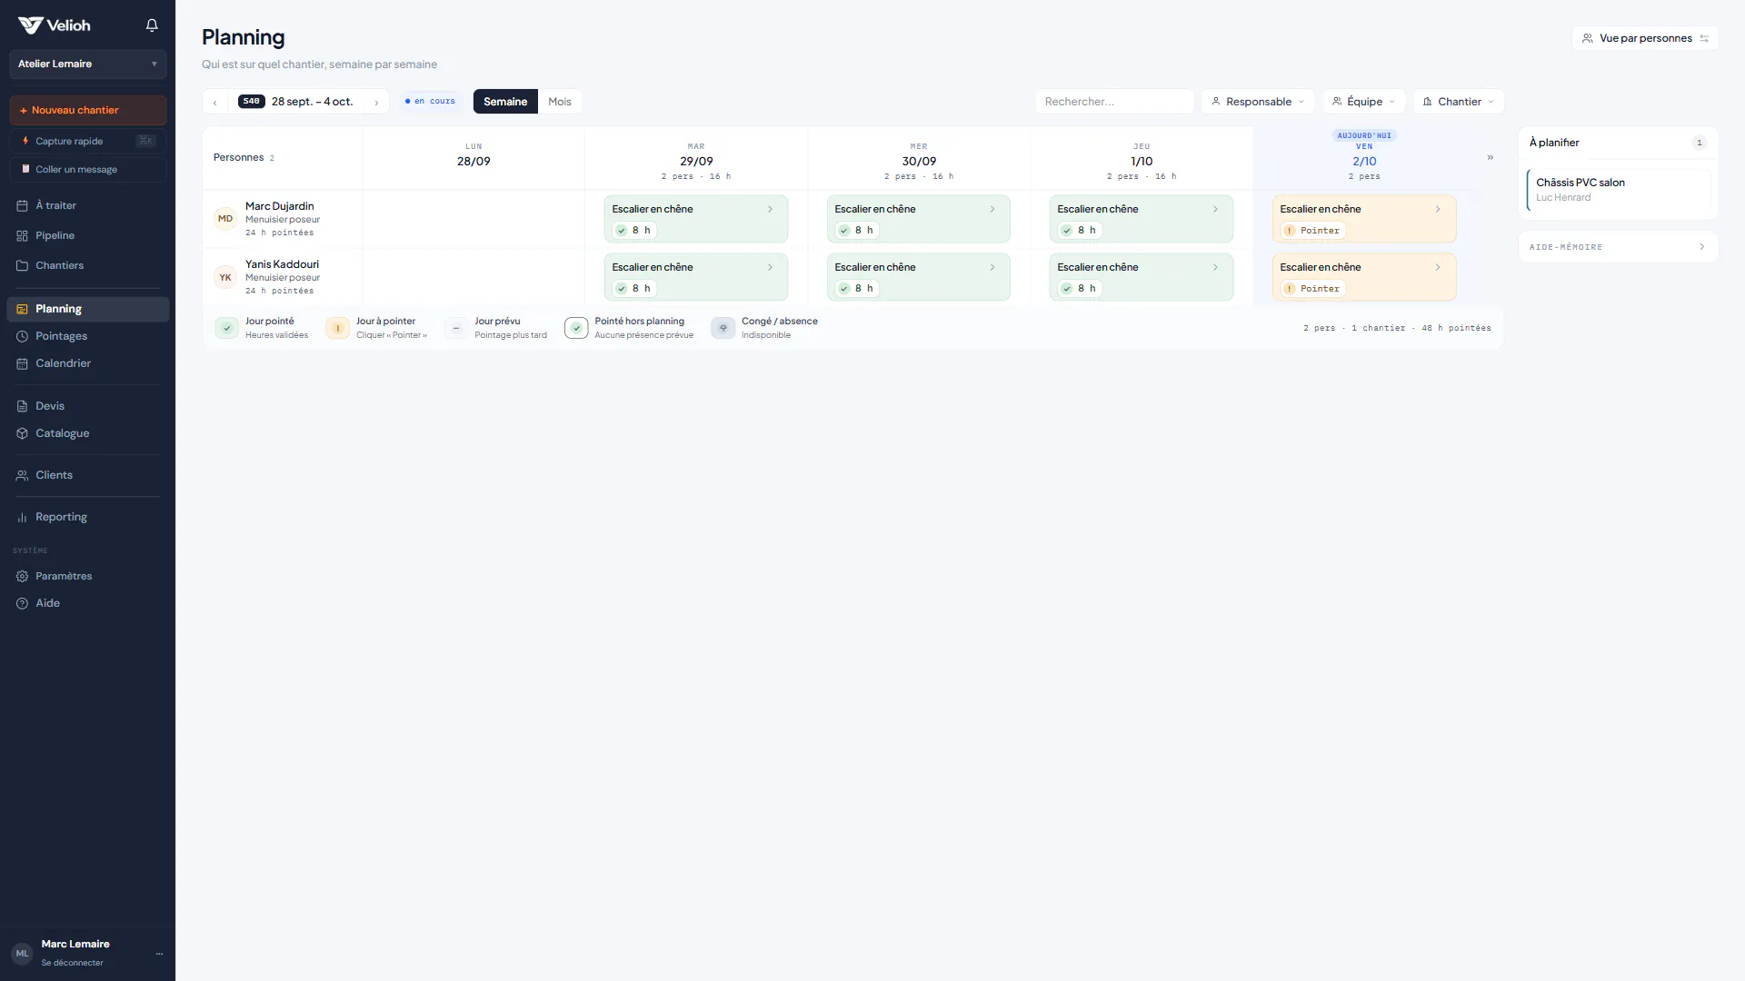Open Marc Dujardin's 29/09 card chevron

click(770, 209)
